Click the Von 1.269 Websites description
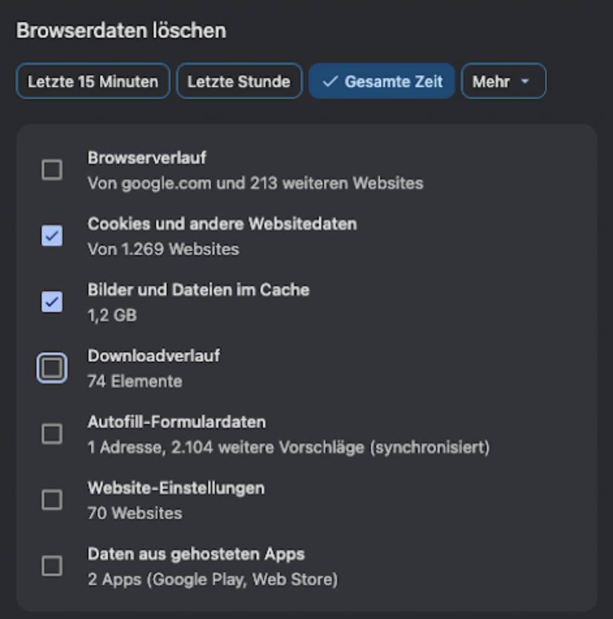The width and height of the screenshot is (613, 619). 163,249
